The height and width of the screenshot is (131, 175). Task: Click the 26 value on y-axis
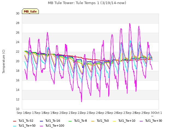[17, 33]
